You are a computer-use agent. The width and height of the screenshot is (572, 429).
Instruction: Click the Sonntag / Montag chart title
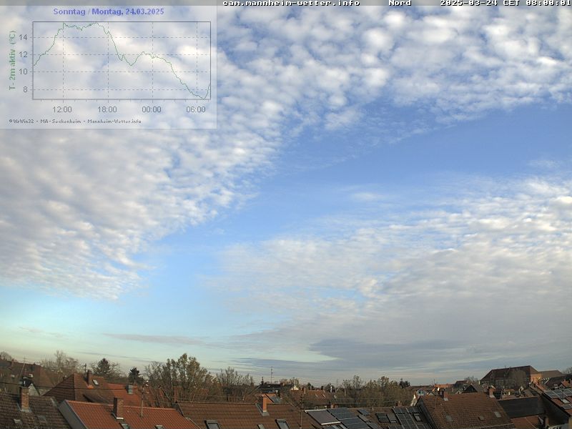pyautogui.click(x=108, y=11)
